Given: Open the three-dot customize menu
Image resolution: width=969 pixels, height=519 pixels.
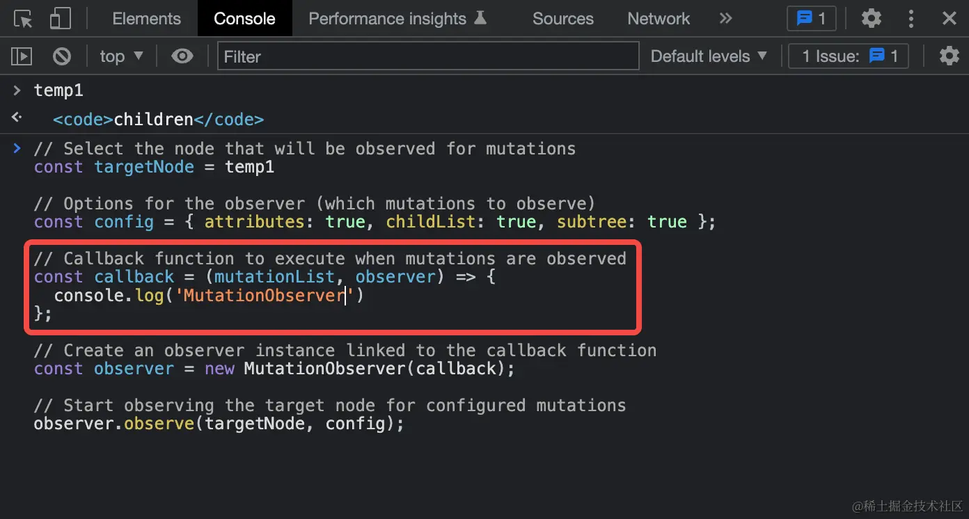Looking at the screenshot, I should click(x=911, y=19).
